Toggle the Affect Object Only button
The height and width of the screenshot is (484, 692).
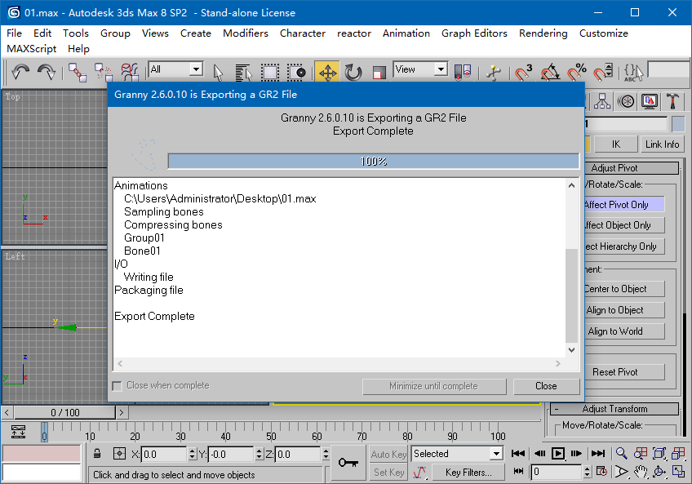pyautogui.click(x=623, y=225)
